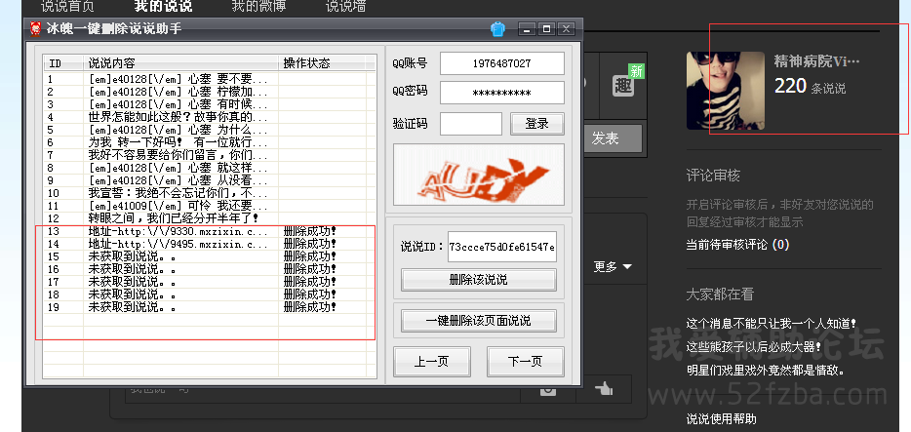Viewport: 911px width, 432px height.
Task: Focus the 说说ID input field
Action: tap(502, 248)
